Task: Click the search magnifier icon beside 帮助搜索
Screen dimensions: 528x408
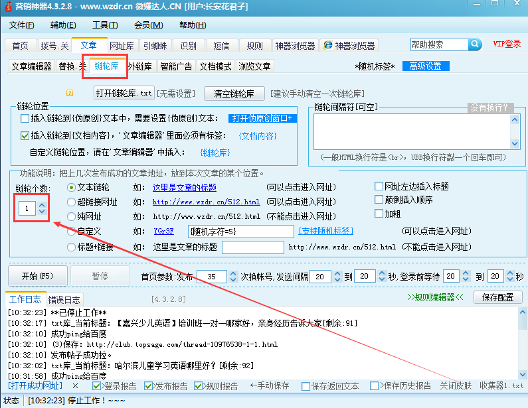Action: tap(476, 44)
